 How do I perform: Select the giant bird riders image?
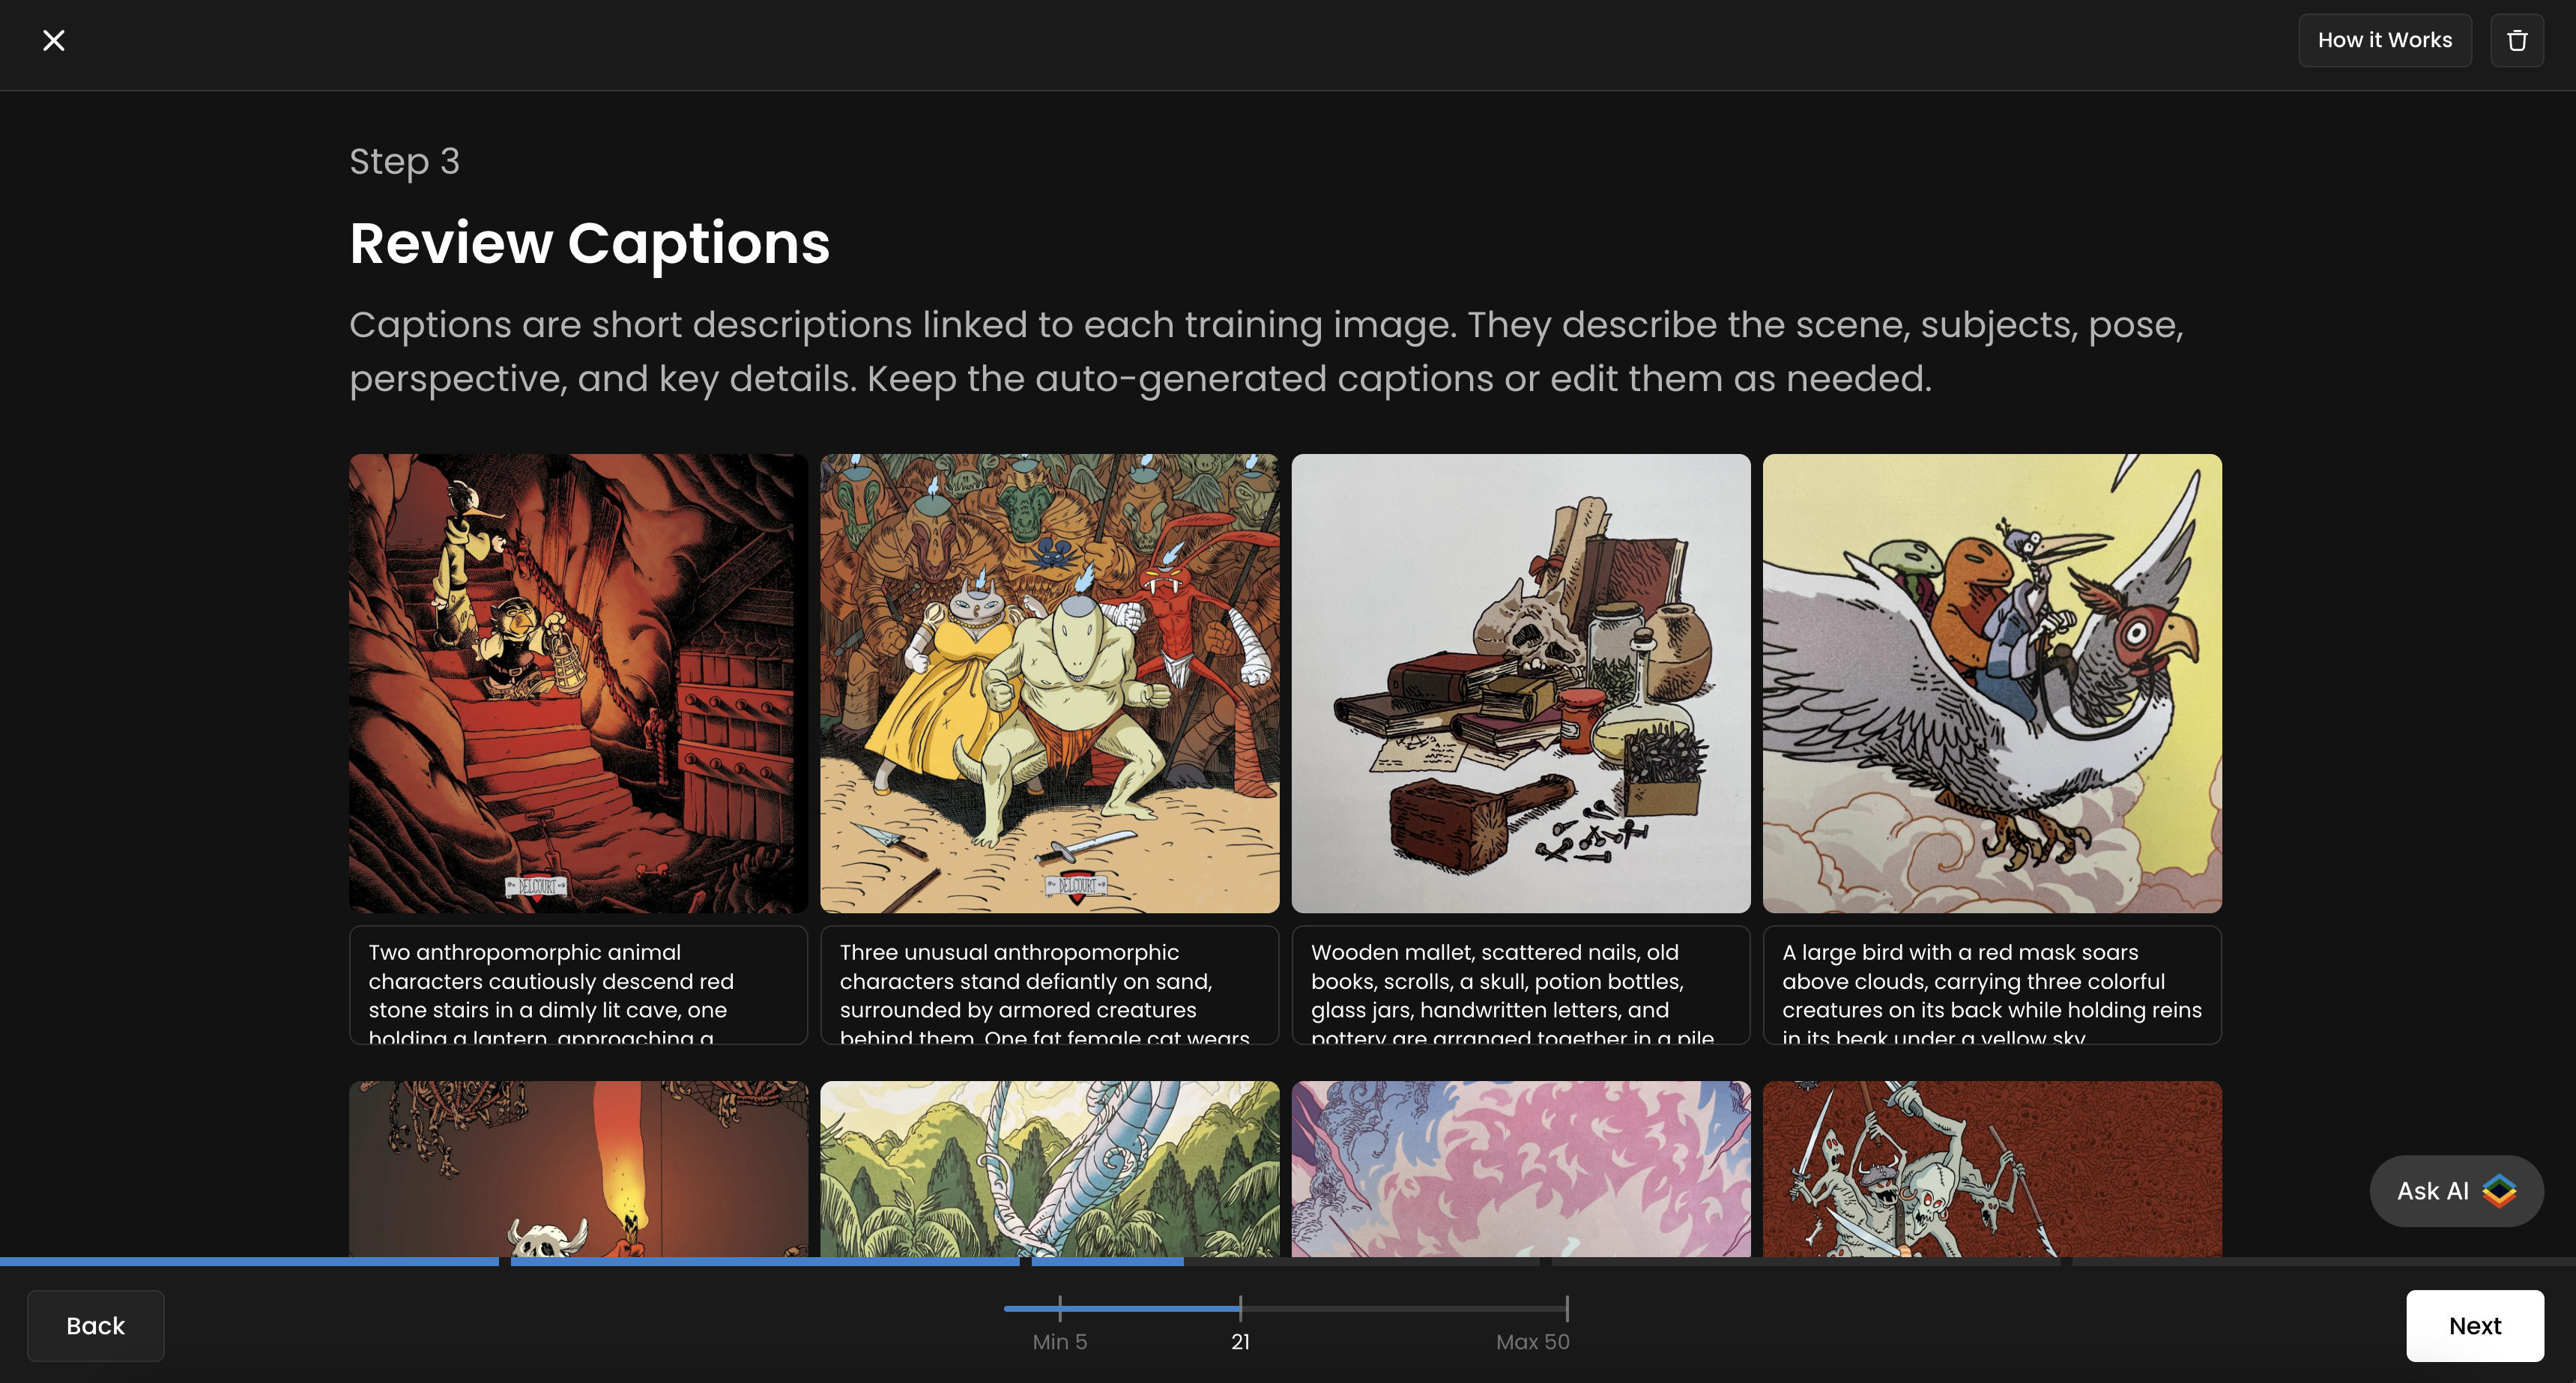[x=1991, y=683]
